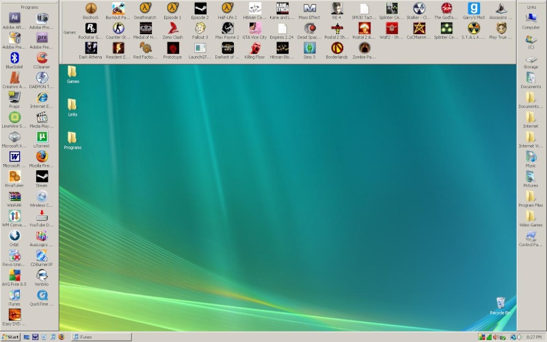Launch Mass Effect
This screenshot has height=342, width=547.
point(310,10)
